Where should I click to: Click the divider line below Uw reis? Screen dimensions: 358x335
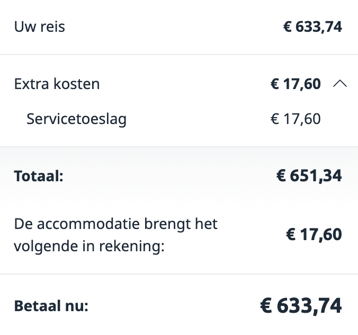click(x=179, y=55)
